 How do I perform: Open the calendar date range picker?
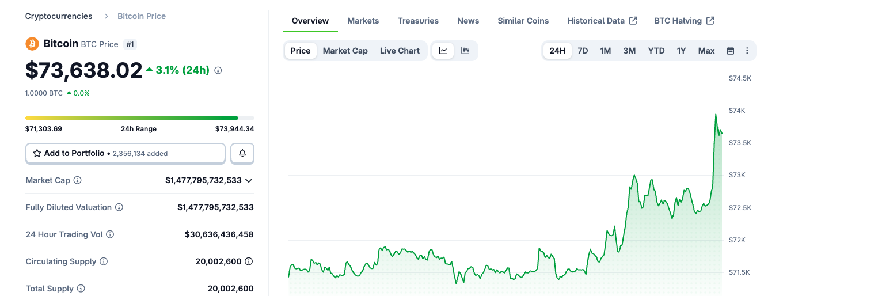[730, 51]
